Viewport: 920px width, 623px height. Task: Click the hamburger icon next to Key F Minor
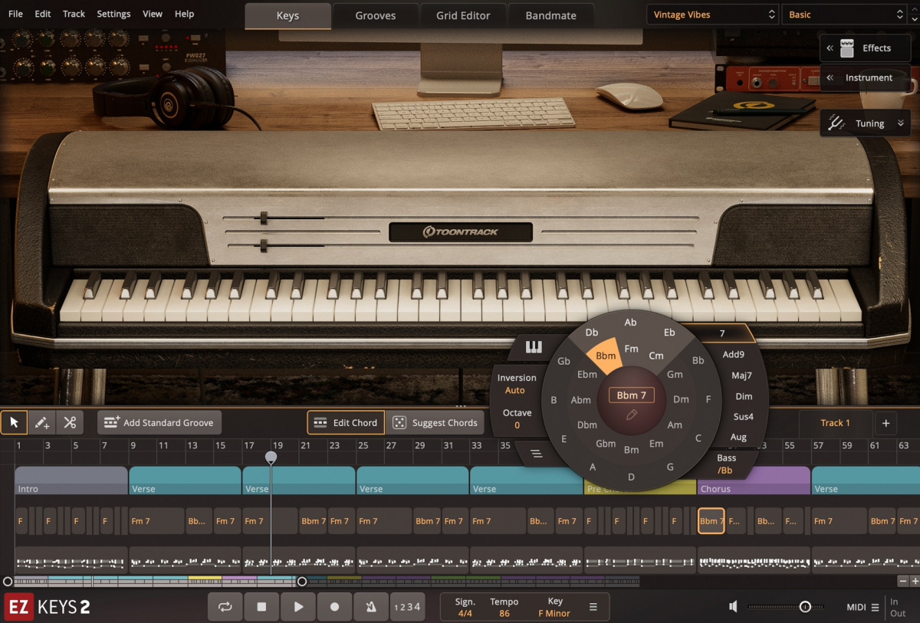(x=593, y=606)
